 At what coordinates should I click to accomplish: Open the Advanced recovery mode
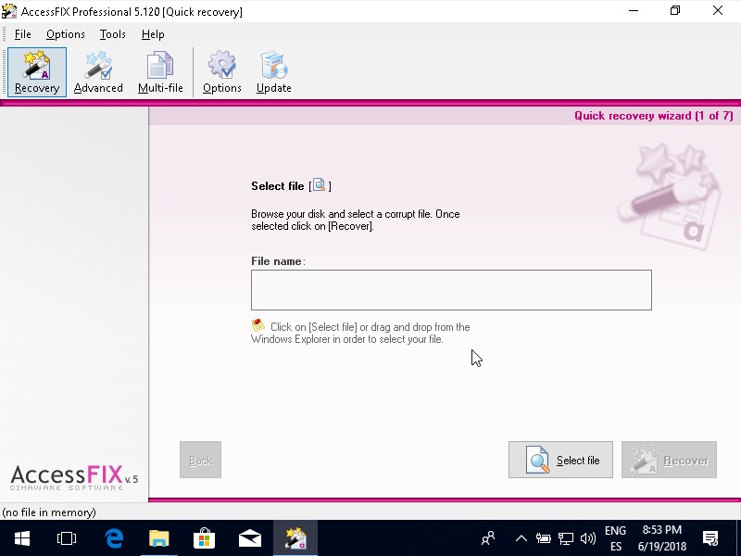98,72
